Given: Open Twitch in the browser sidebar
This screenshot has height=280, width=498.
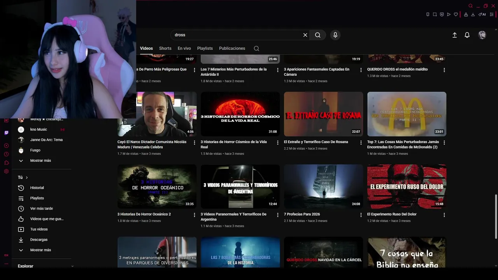Looking at the screenshot, I should pos(6,133).
